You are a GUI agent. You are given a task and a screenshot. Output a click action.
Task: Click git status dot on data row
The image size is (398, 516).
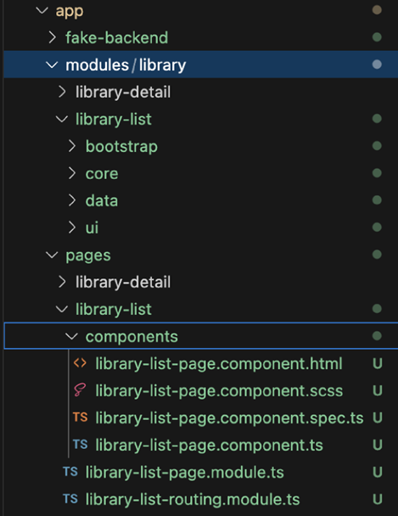pyautogui.click(x=377, y=200)
